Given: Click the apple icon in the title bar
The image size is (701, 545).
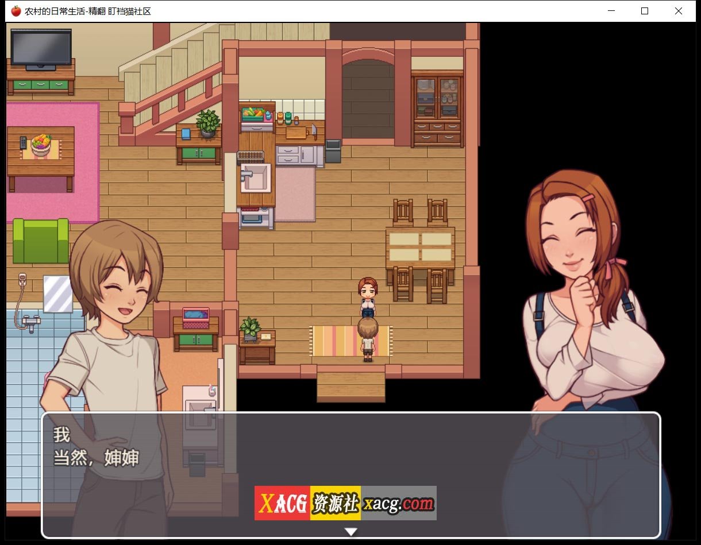Looking at the screenshot, I should pos(15,10).
